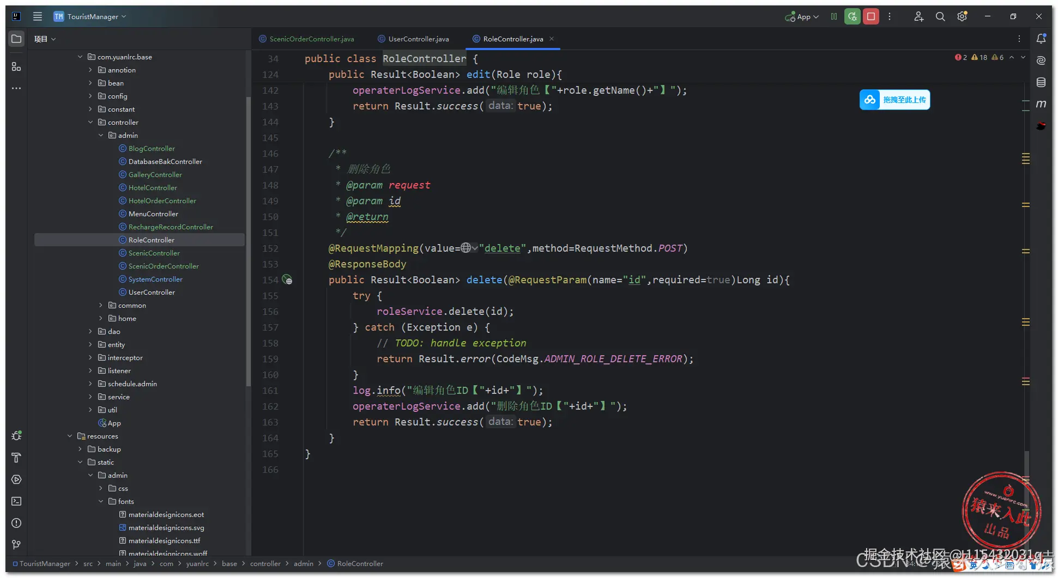Image resolution: width=1058 pixels, height=578 pixels.
Task: Stop the running App with the red button
Action: click(871, 16)
